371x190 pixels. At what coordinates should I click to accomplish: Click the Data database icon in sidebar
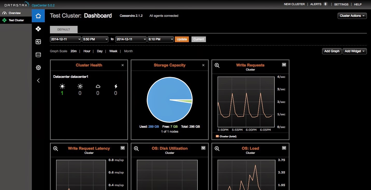point(38,55)
